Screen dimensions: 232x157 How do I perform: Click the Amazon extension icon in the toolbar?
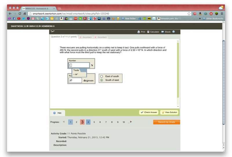(200, 14)
